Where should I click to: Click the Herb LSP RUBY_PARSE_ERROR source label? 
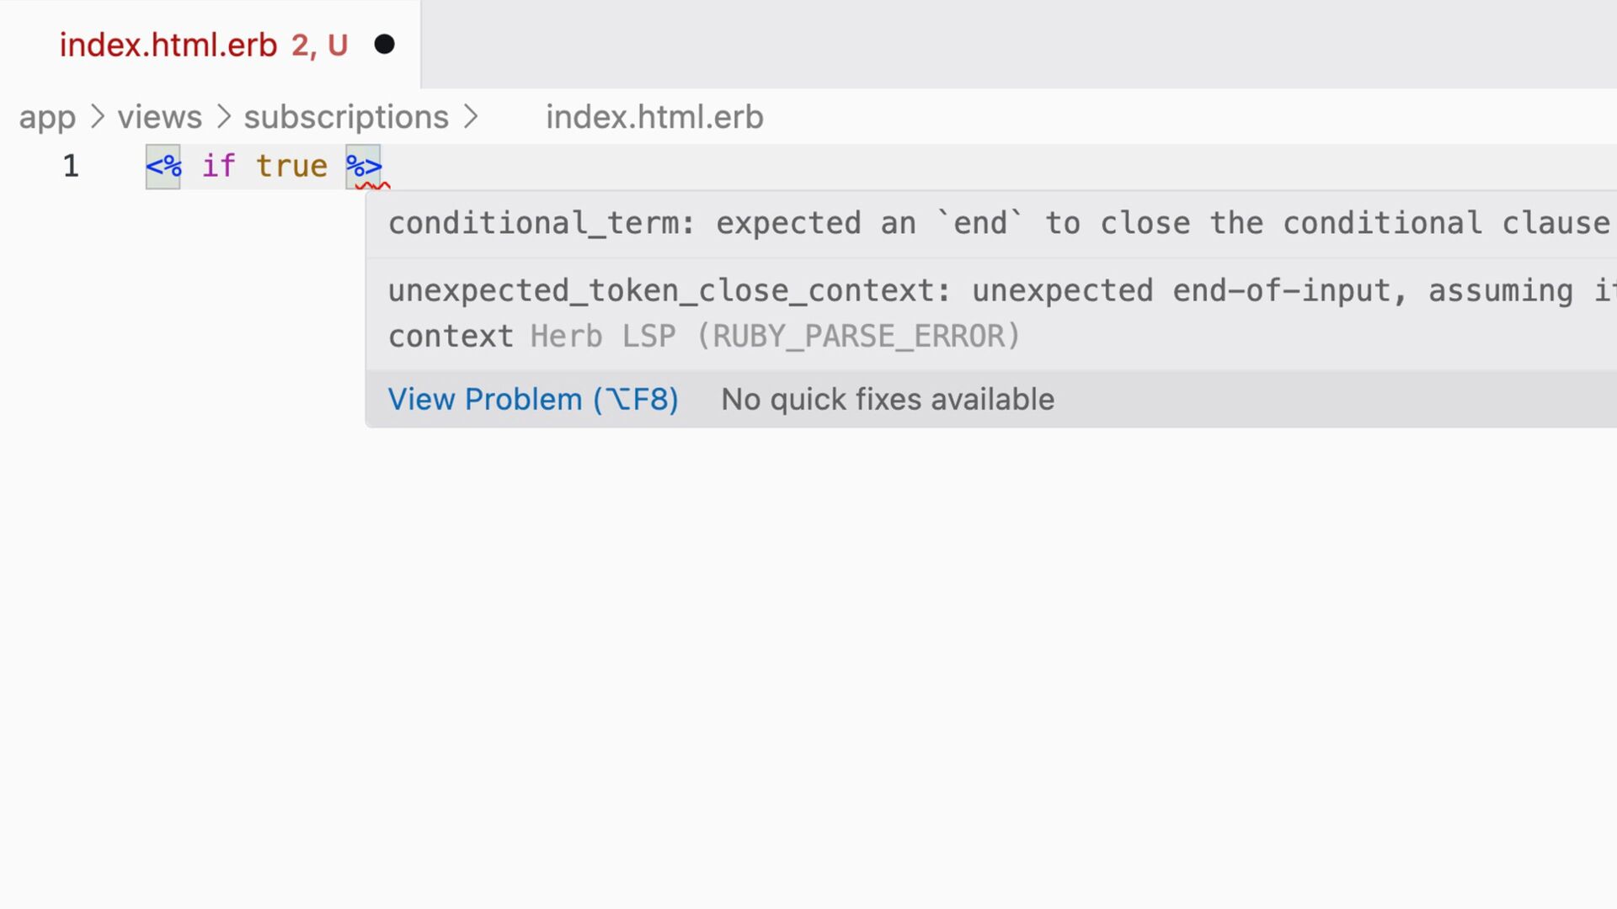pos(775,337)
